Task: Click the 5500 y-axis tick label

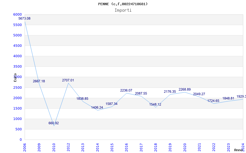Action: 18,25
